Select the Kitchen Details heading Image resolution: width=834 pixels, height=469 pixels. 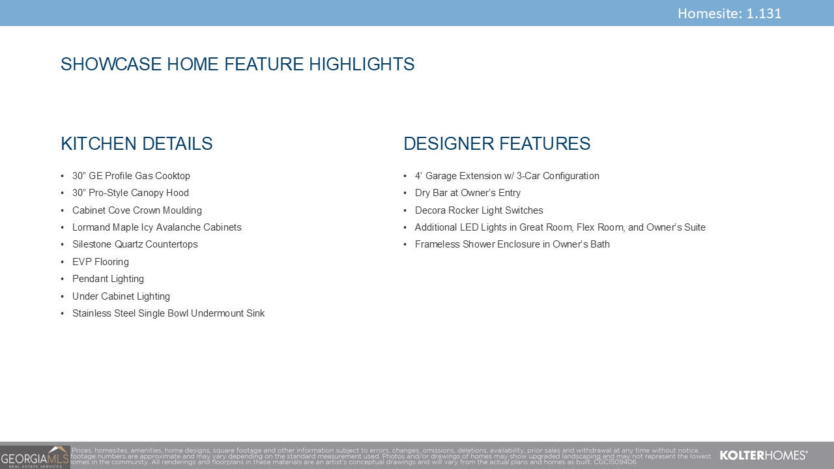click(136, 144)
